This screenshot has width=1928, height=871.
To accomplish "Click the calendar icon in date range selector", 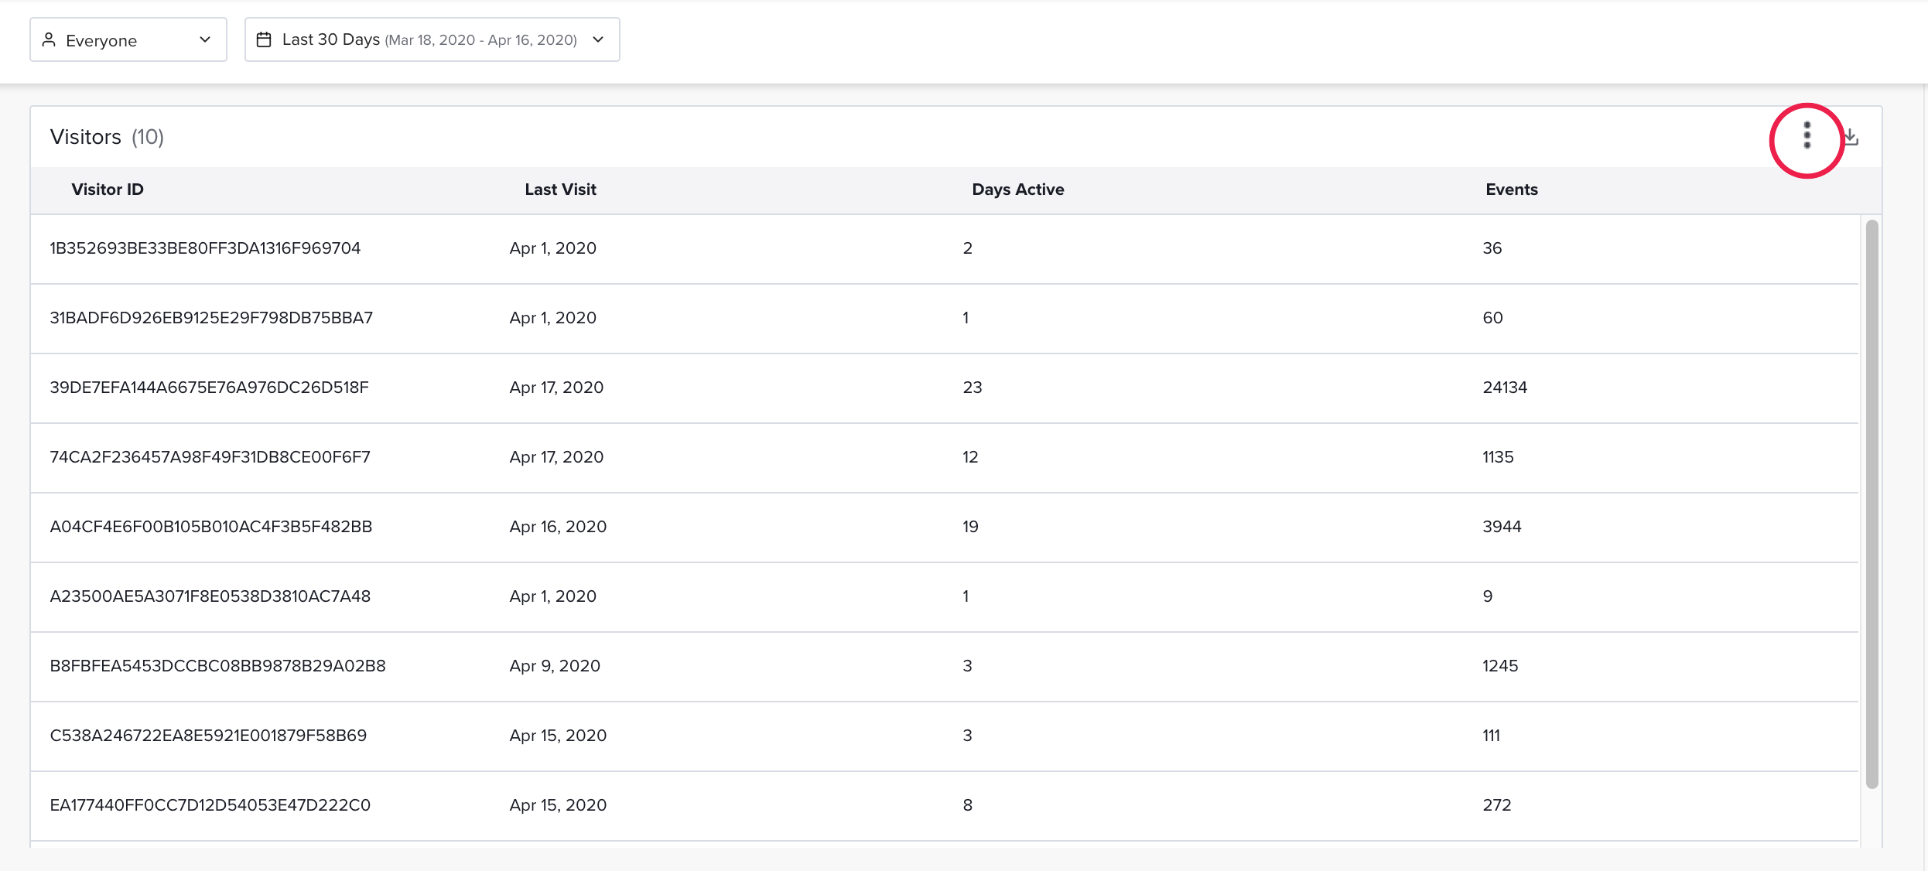I will pos(264,39).
